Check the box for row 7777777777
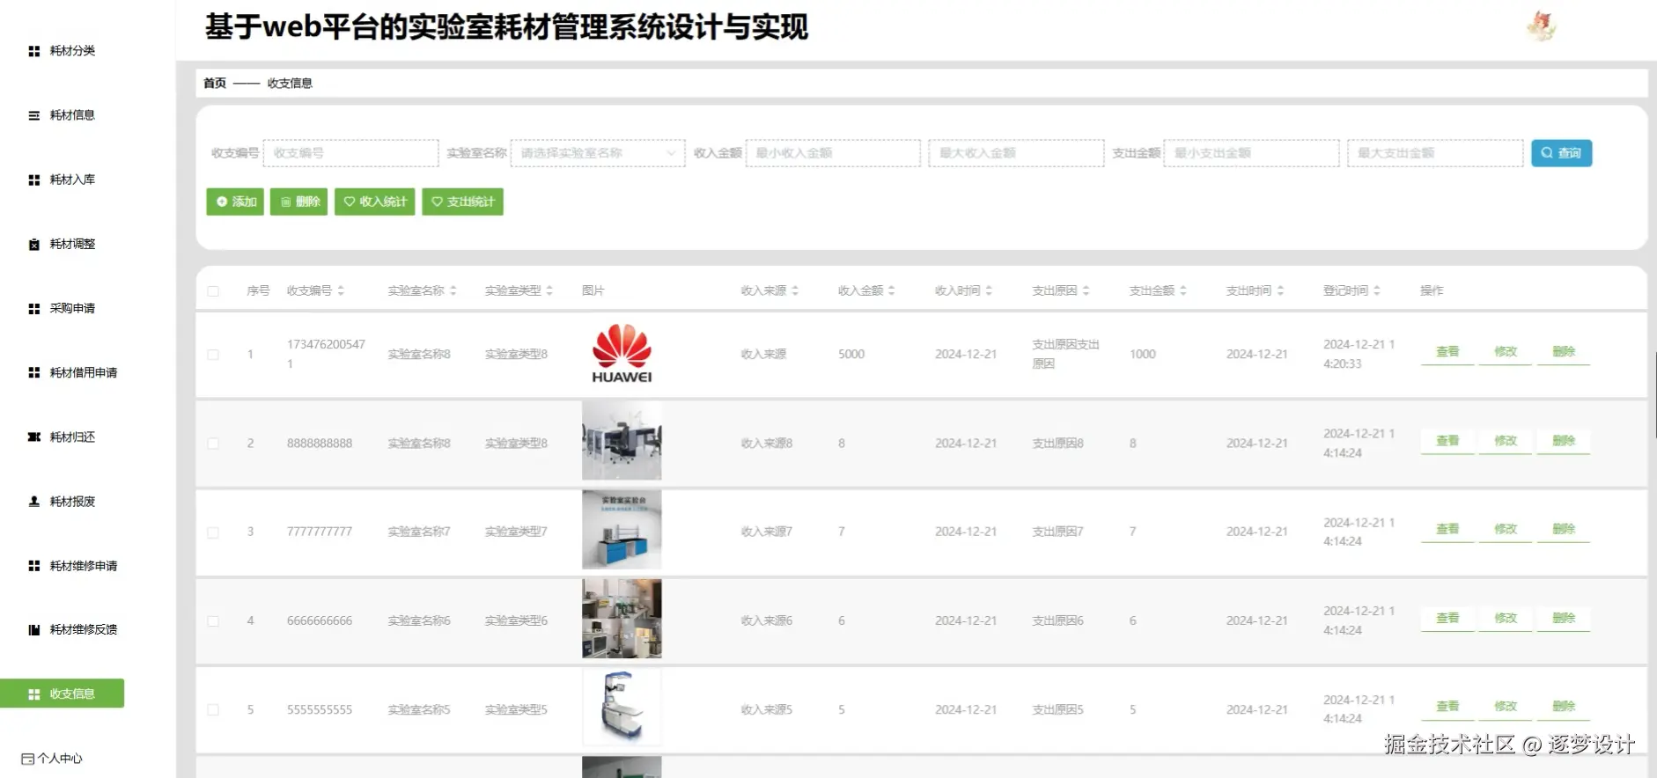The width and height of the screenshot is (1657, 778). (x=213, y=532)
